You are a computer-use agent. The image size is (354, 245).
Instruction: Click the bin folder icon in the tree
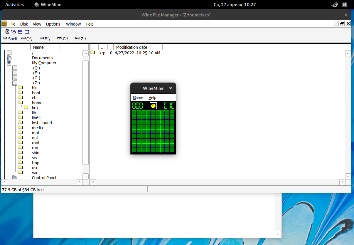[20, 88]
